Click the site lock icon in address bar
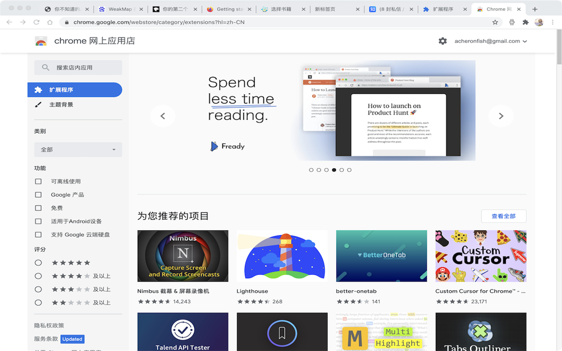Image resolution: width=562 pixels, height=351 pixels. (x=67, y=22)
